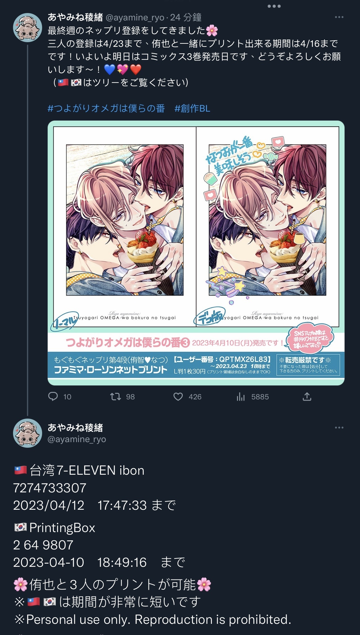The height and width of the screenshot is (635, 360).
Task: Tap the first tweet body text
Action: coord(194,56)
